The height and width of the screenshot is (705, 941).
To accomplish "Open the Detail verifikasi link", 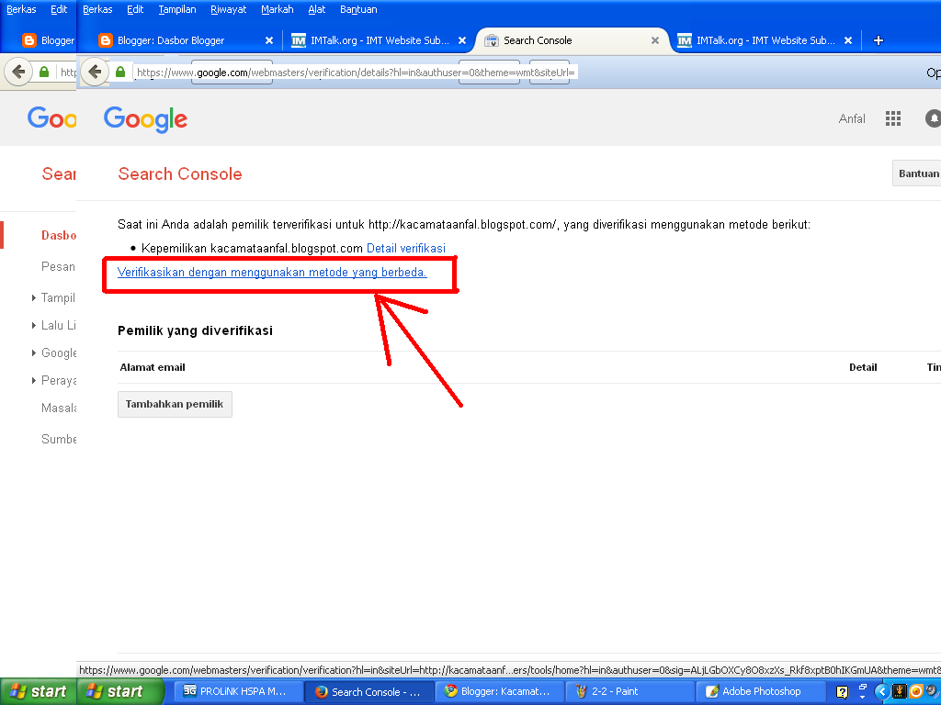I will tap(405, 248).
